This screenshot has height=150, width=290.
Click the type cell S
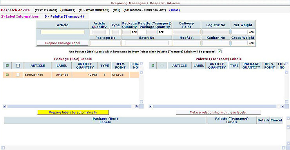[105, 75]
